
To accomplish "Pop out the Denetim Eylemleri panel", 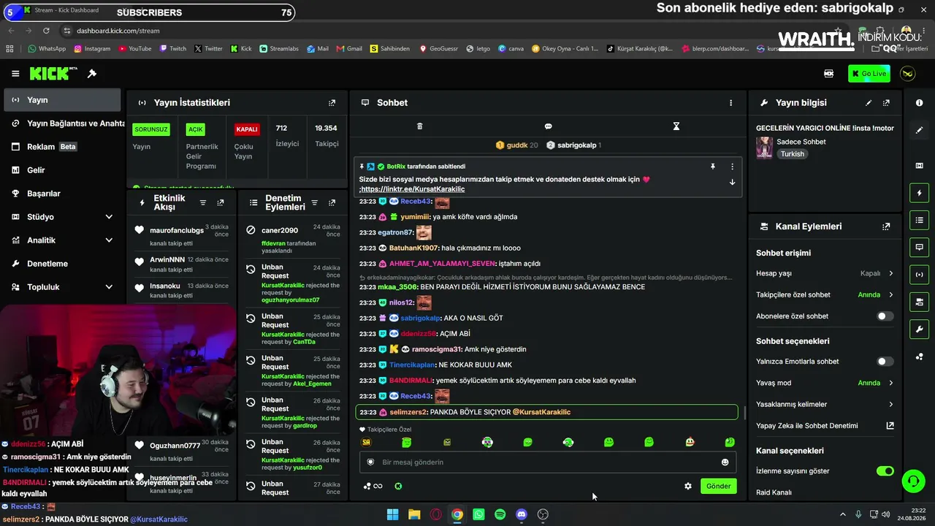I will pos(332,203).
